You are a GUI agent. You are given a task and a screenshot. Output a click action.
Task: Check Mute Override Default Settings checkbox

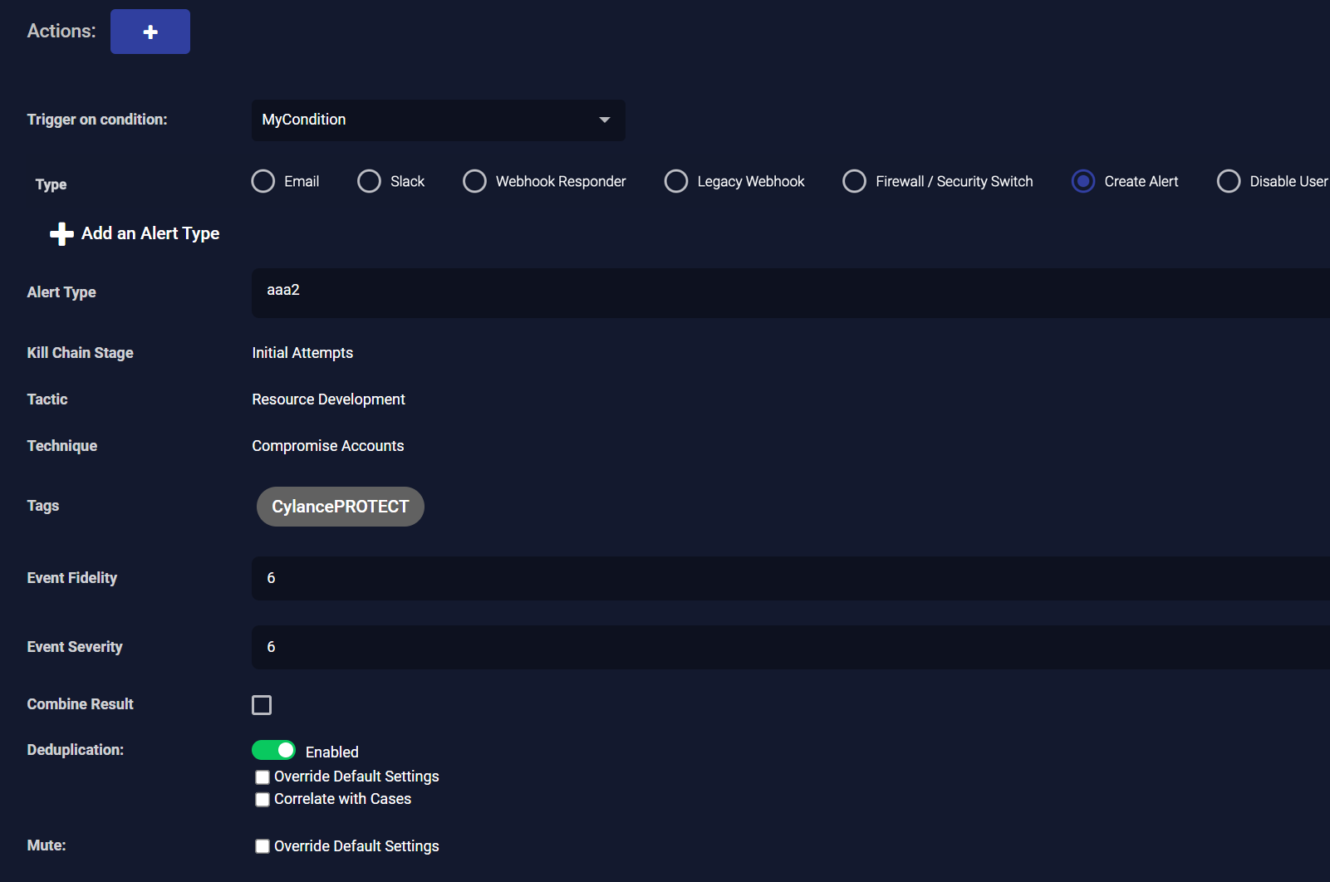pos(263,846)
